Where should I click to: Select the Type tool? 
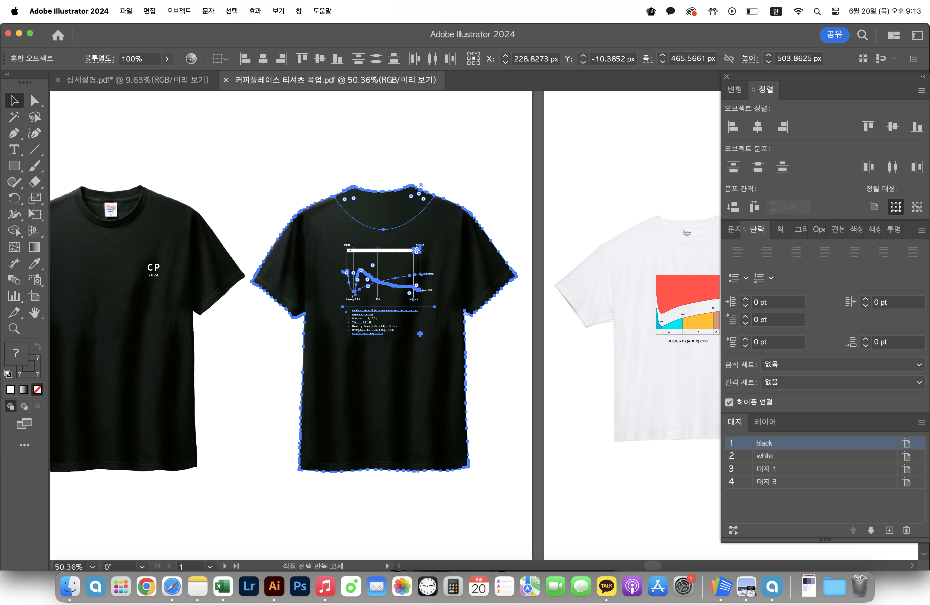pos(14,150)
